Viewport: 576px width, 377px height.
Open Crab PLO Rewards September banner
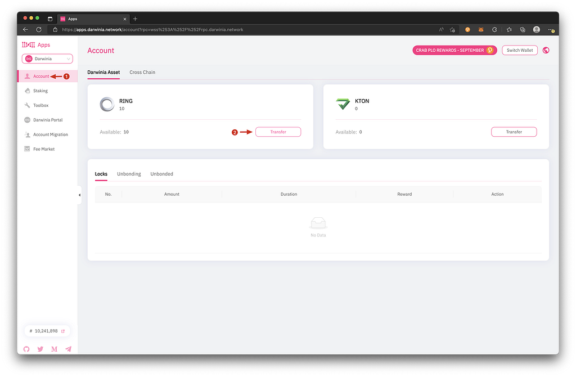pos(454,50)
